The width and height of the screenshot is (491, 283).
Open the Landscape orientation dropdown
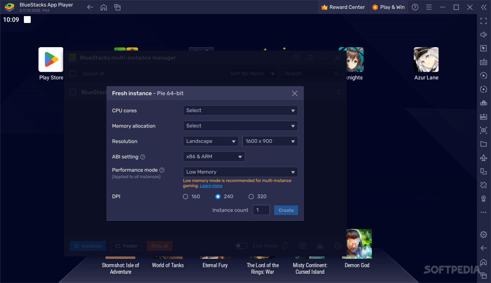pyautogui.click(x=211, y=141)
